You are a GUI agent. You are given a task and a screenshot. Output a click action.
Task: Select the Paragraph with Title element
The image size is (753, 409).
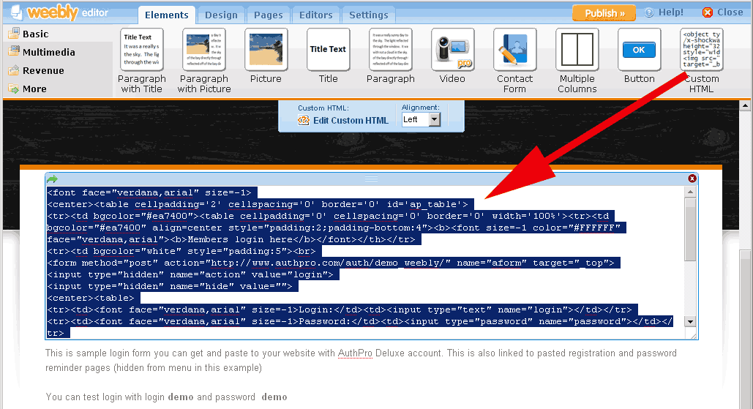(x=142, y=61)
